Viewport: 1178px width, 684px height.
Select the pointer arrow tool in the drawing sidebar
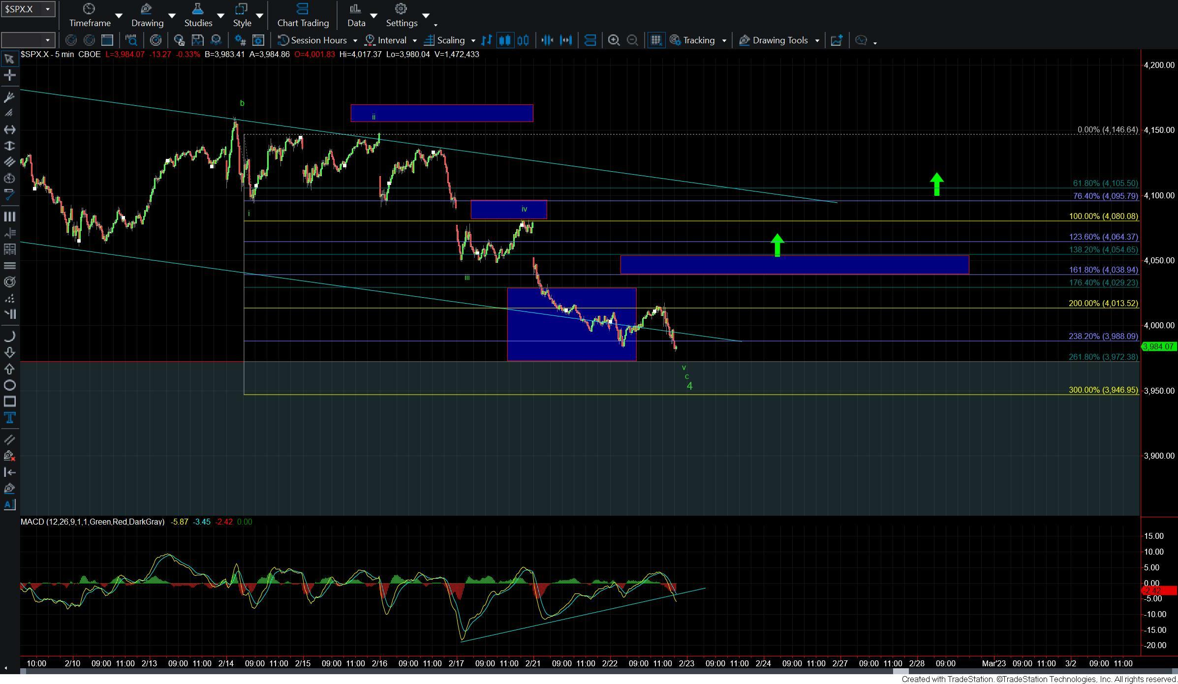pos(9,59)
